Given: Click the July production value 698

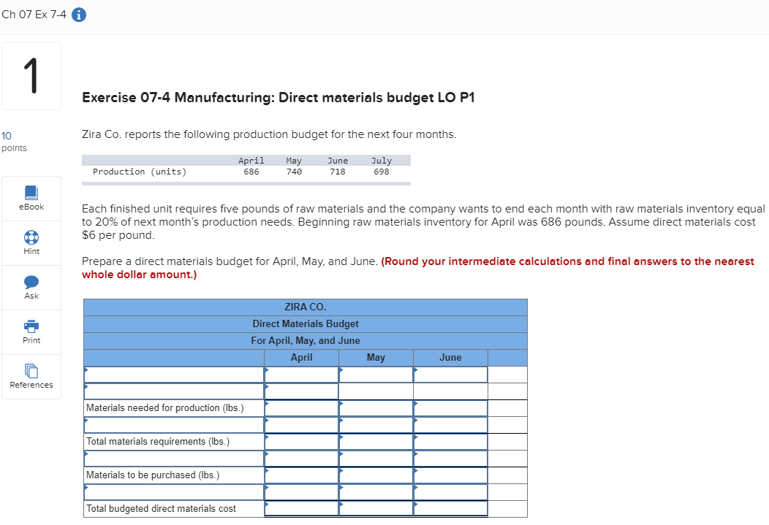Looking at the screenshot, I should point(381,172).
